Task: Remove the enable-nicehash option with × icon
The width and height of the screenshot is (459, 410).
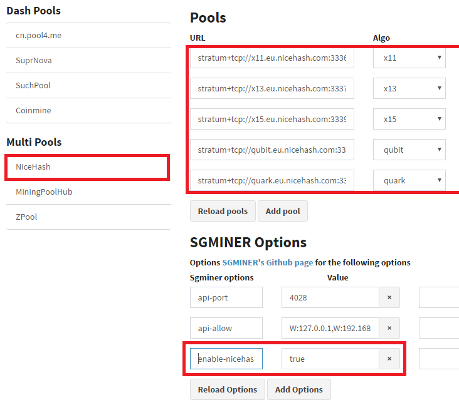Action: point(389,359)
